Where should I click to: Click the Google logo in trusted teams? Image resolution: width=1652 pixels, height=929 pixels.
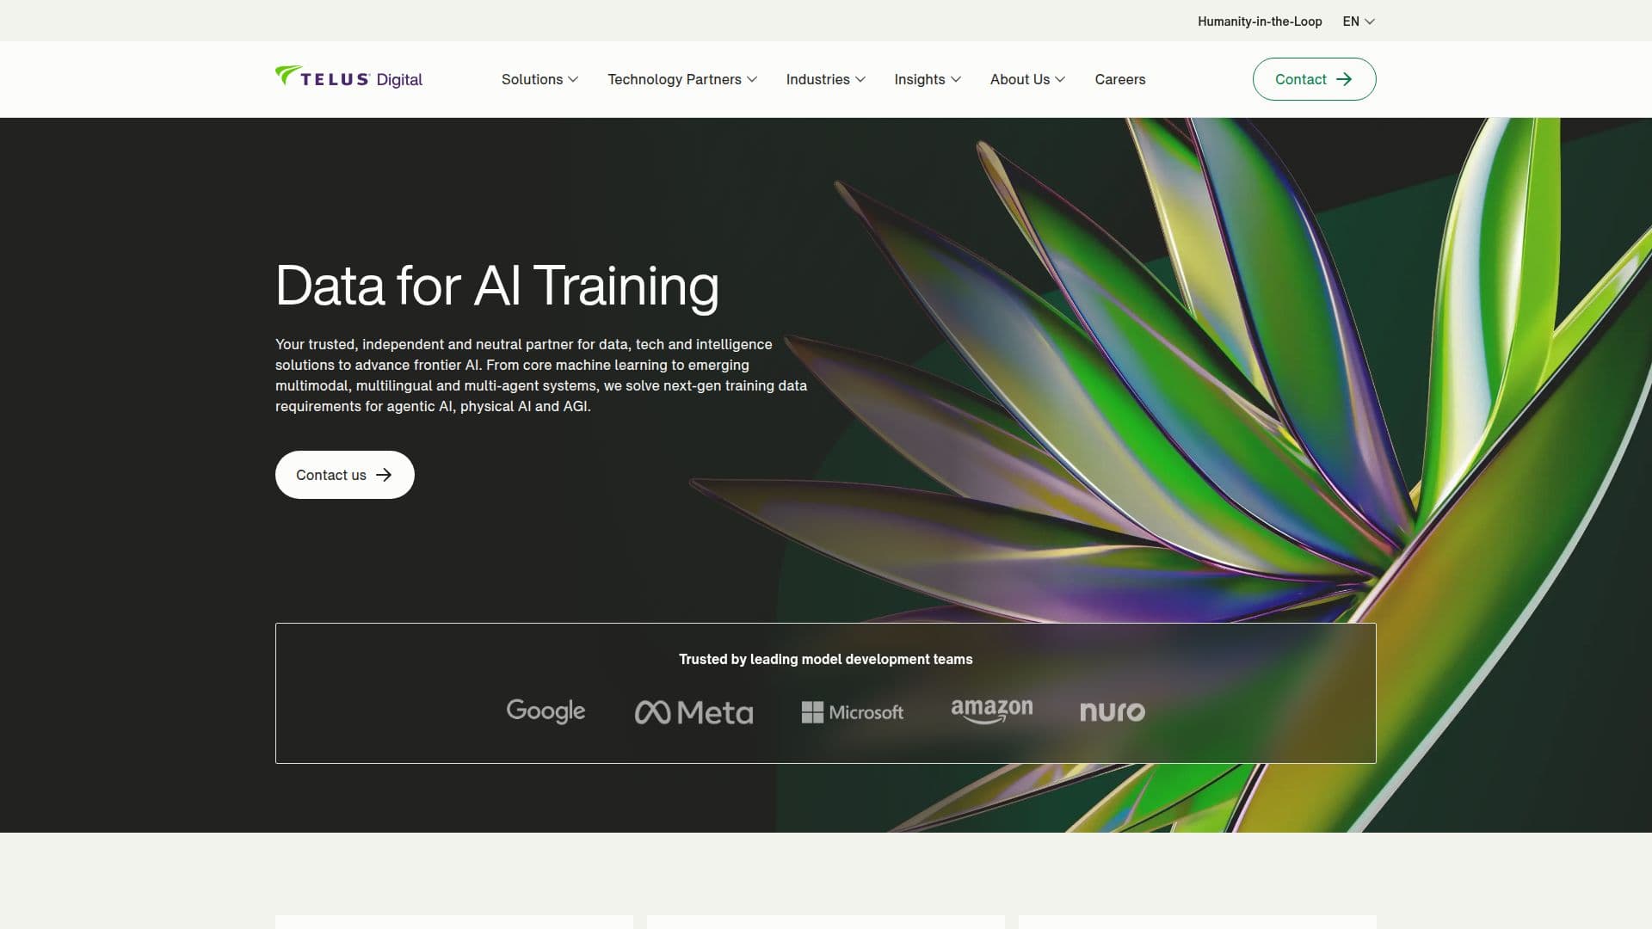[x=546, y=711]
